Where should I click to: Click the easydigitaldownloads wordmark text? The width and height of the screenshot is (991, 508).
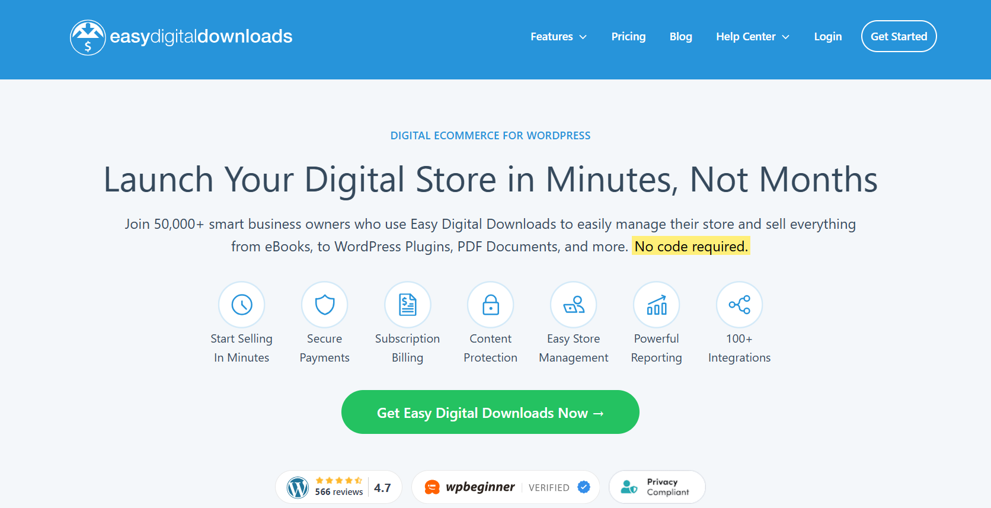click(201, 37)
